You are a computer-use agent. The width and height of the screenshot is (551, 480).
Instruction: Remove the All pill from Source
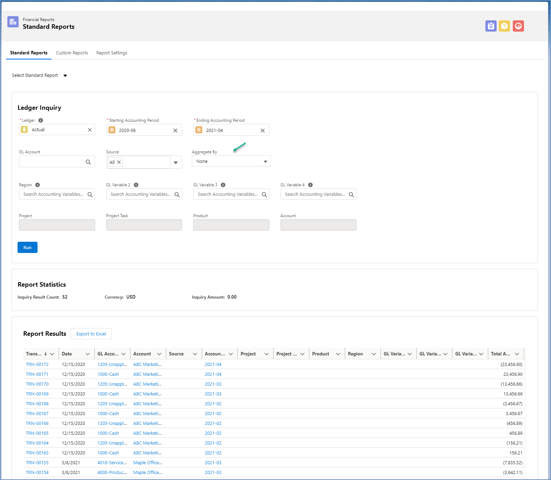pyautogui.click(x=119, y=162)
